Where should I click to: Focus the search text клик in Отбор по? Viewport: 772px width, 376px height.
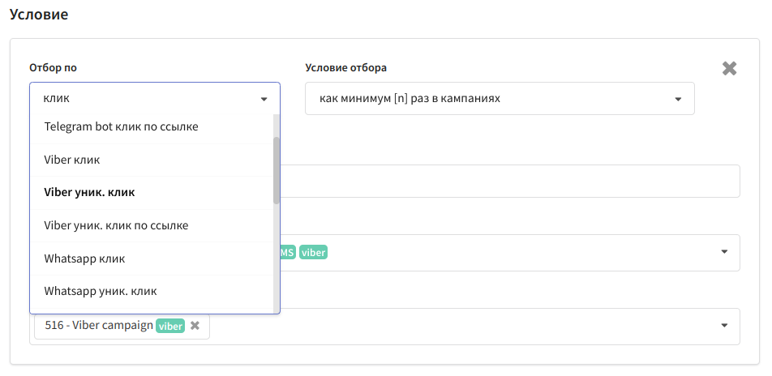[x=57, y=98]
